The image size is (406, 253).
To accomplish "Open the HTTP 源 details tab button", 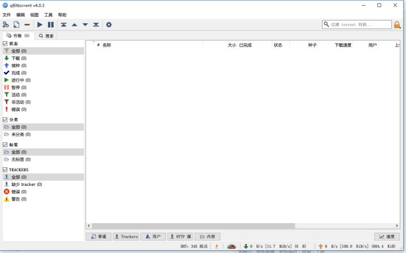I will click(180, 237).
